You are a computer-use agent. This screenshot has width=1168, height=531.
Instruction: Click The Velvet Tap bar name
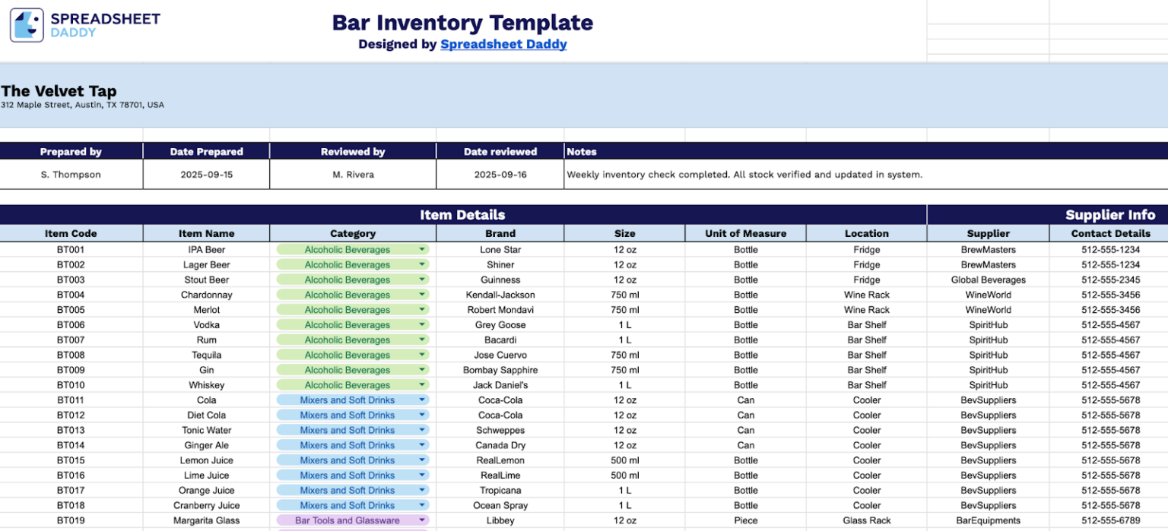(59, 90)
